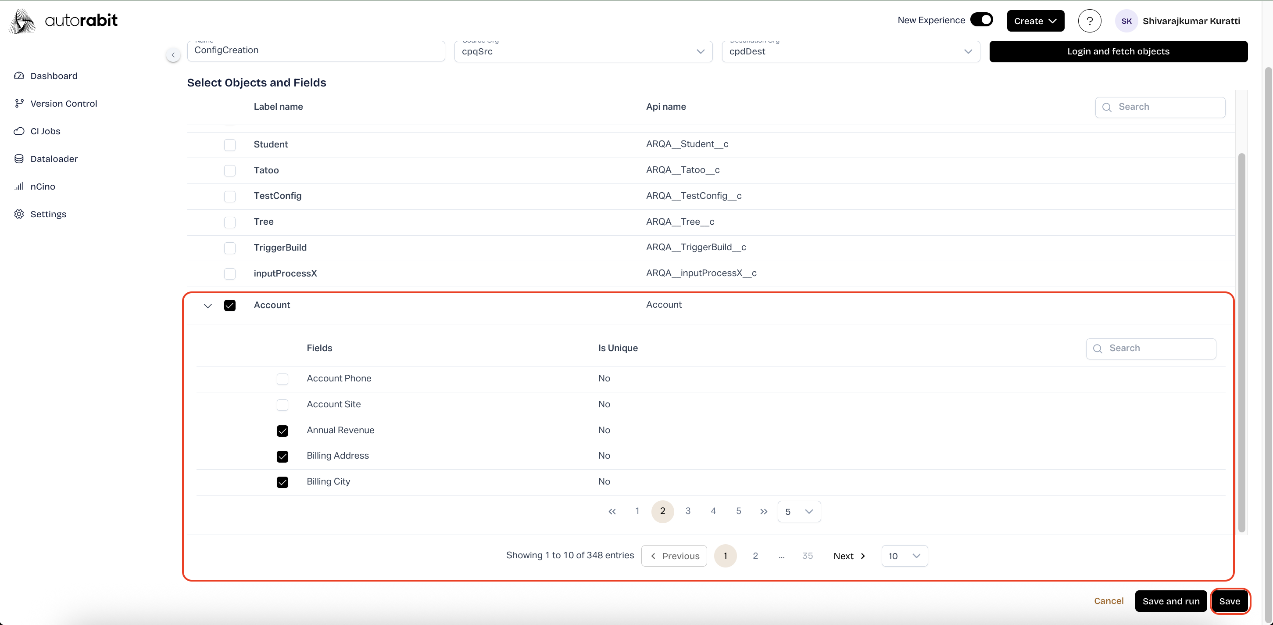
Task: Go to the next objects page
Action: tap(849, 556)
